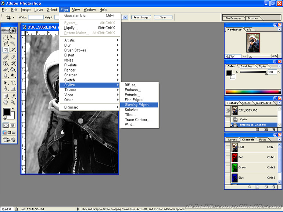Select the Path Selection tool

pyautogui.click(x=6, y=83)
